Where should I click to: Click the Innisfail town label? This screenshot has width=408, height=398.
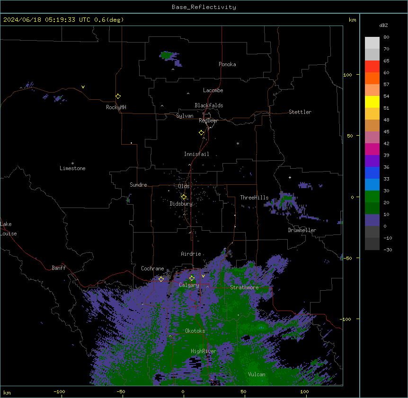[x=196, y=154]
